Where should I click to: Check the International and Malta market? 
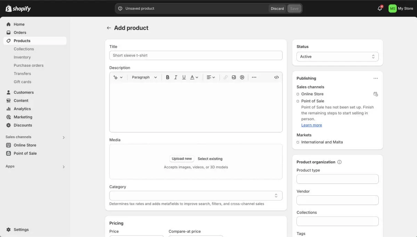click(x=298, y=142)
